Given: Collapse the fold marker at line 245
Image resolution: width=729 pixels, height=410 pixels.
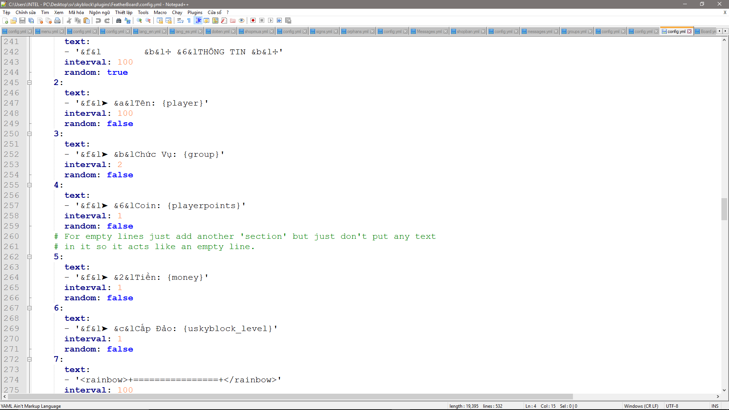Looking at the screenshot, I should (x=29, y=82).
